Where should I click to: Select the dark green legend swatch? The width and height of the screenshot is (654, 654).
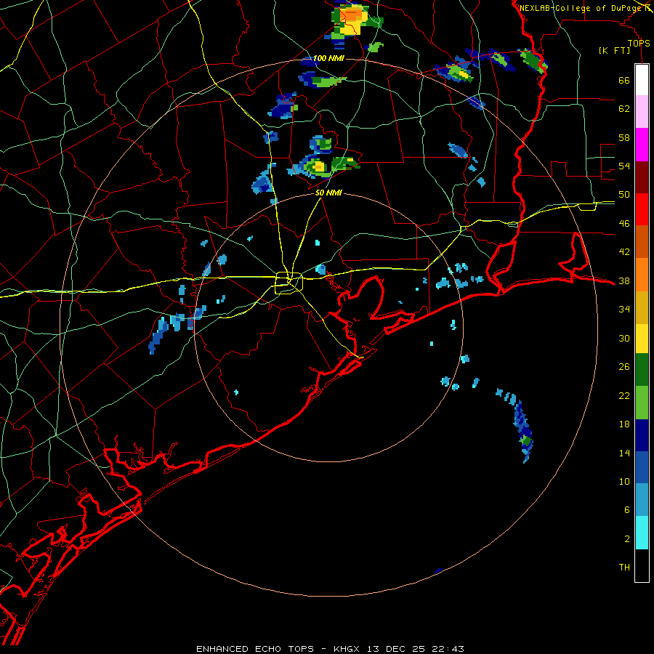tap(642, 370)
